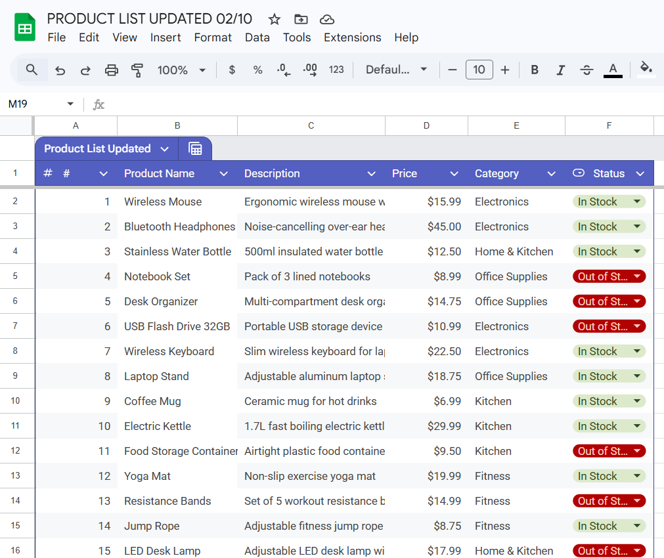664x558 pixels.
Task: Click the formula bar fx icon
Action: pos(99,104)
